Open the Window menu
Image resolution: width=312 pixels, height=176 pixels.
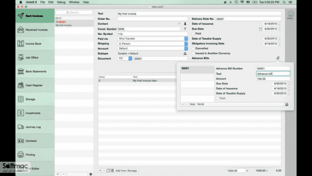pyautogui.click(x=74, y=2)
